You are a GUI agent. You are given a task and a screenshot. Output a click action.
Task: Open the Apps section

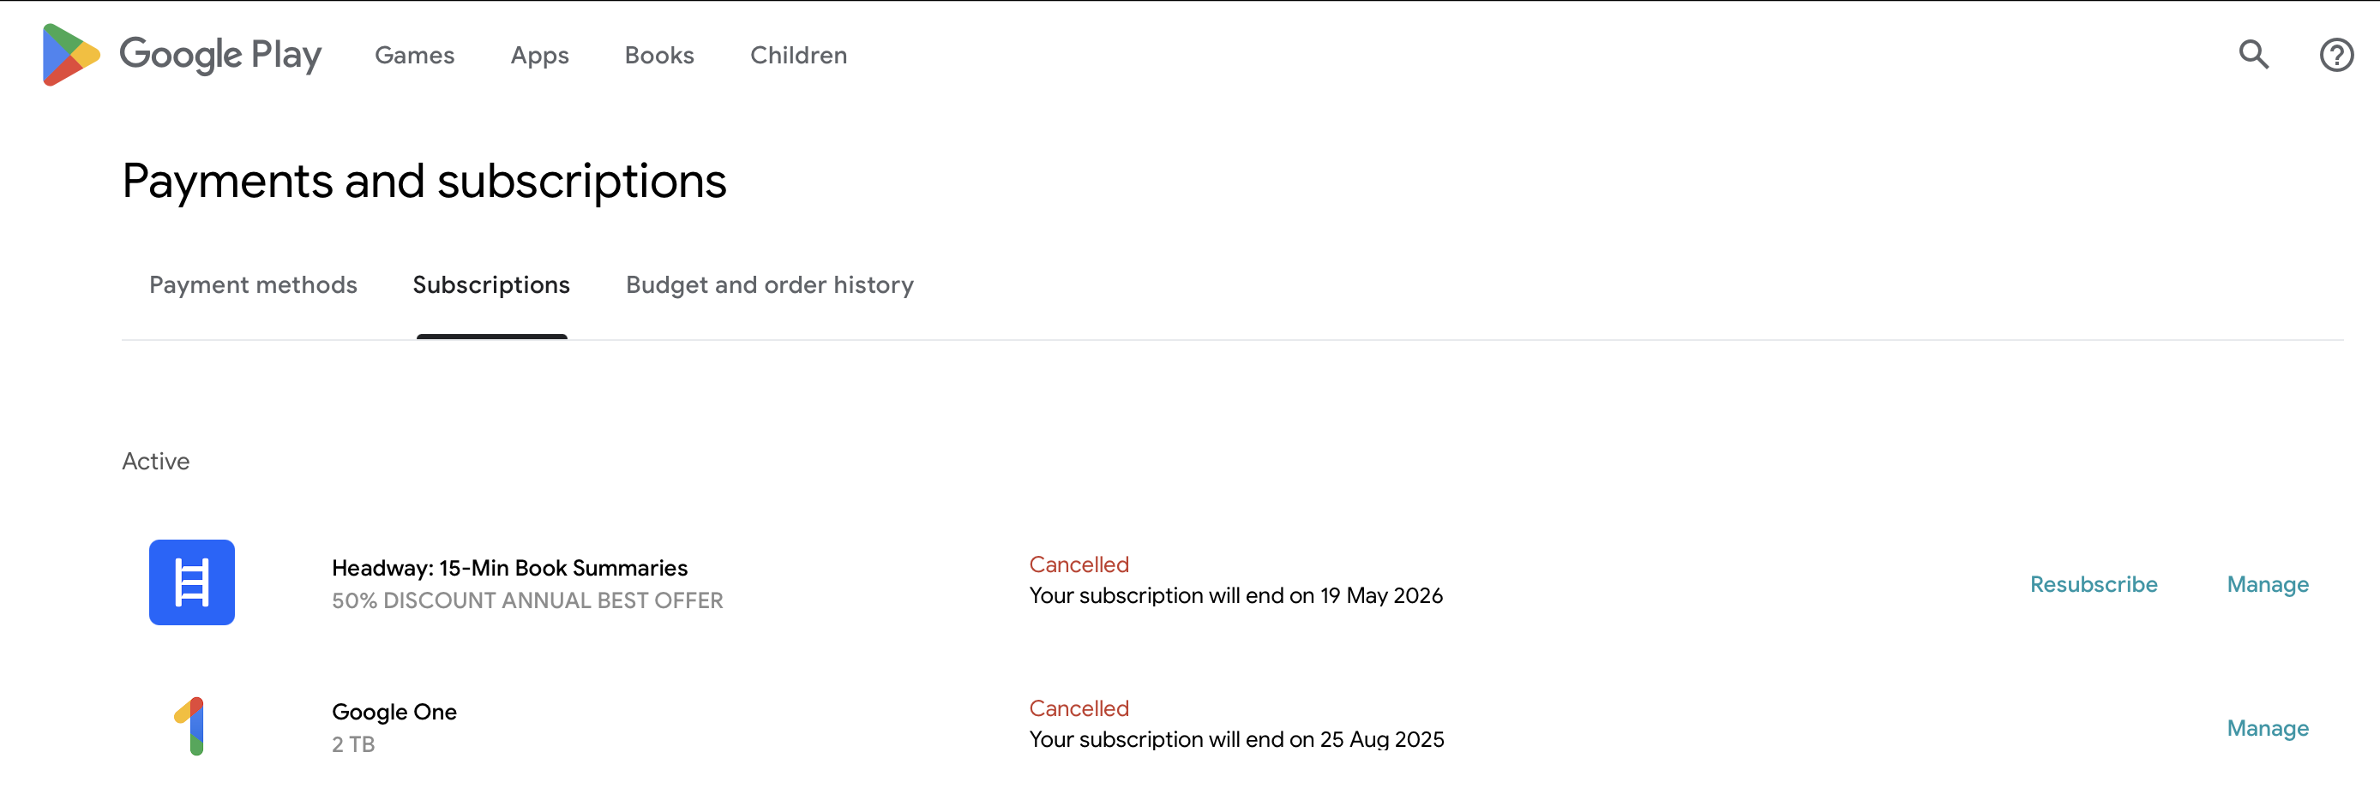(539, 56)
